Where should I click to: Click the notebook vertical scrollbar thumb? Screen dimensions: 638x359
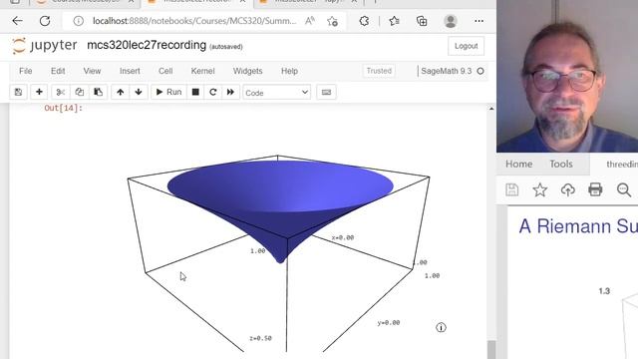[x=491, y=349]
